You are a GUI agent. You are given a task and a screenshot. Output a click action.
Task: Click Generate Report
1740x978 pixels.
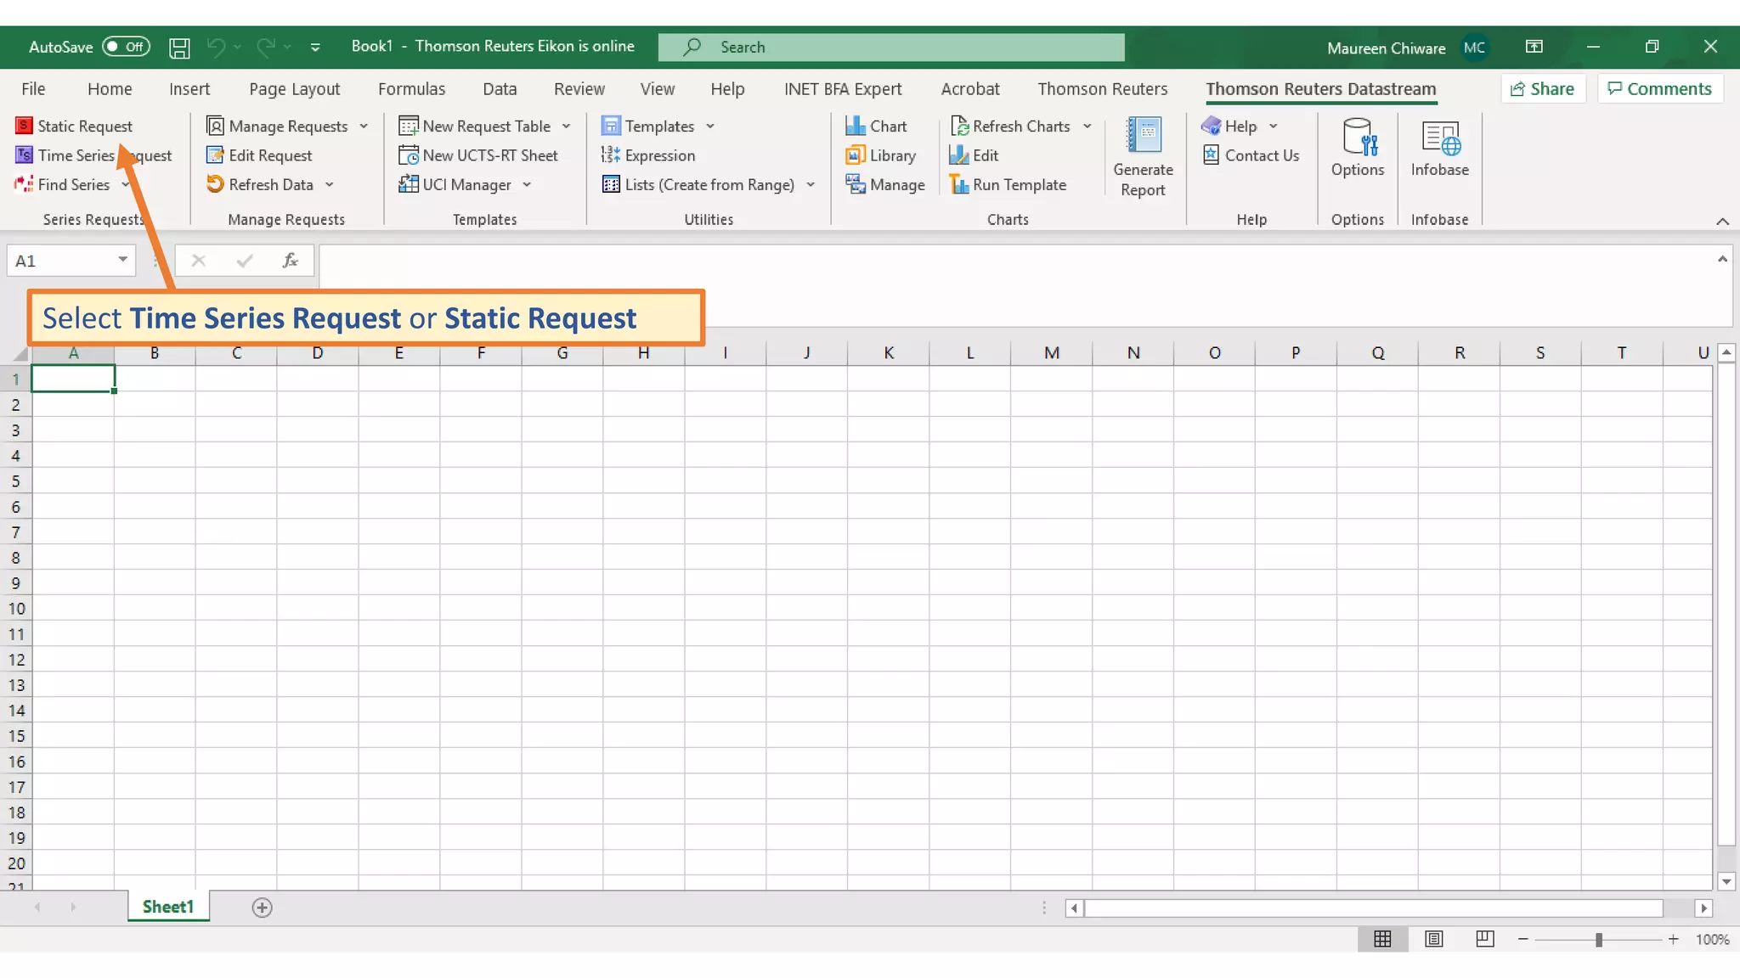(1144, 157)
